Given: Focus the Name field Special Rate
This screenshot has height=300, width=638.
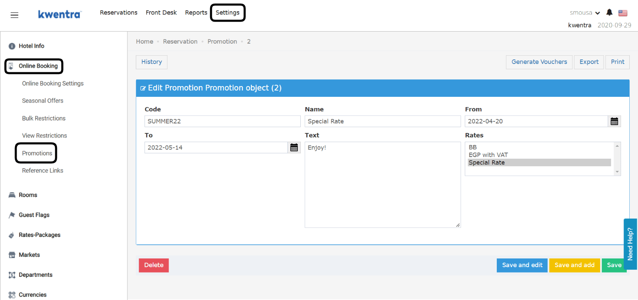Looking at the screenshot, I should [383, 121].
